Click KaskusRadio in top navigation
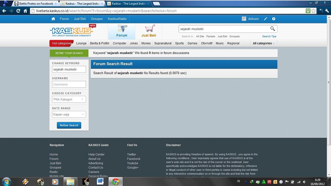The height and width of the screenshot is (186, 331). click(x=117, y=19)
